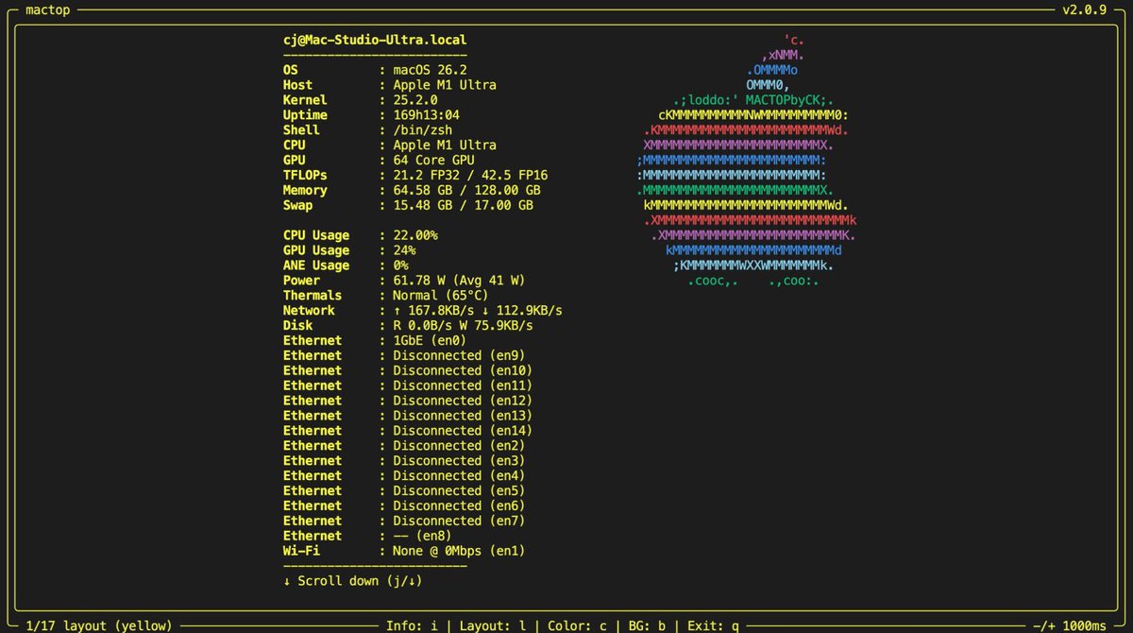Click the 'v2.0.9' version label

[1084, 9]
